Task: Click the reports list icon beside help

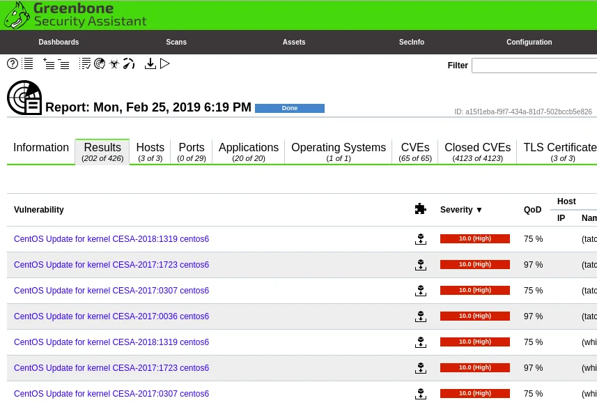Action: 27,63
